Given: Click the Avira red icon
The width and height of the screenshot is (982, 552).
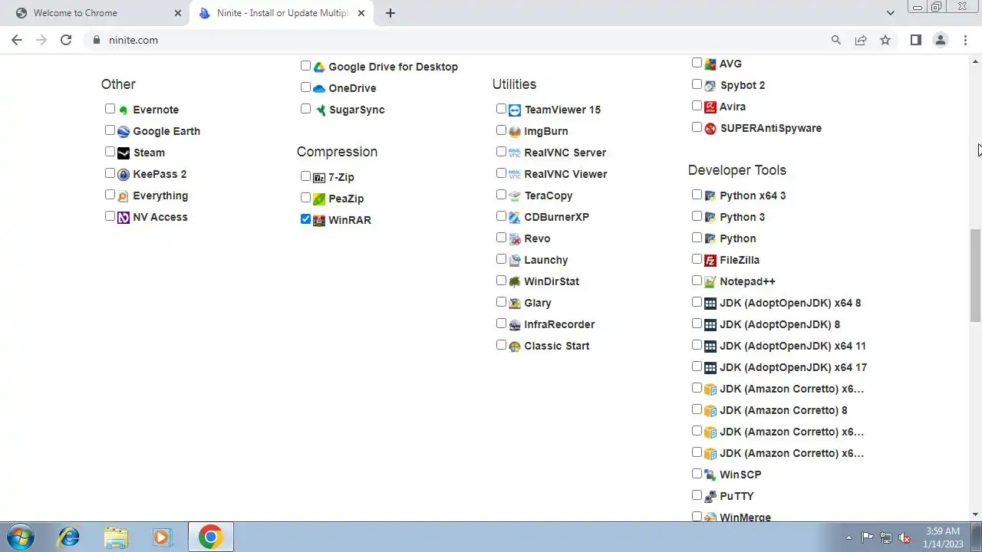Looking at the screenshot, I should point(710,107).
